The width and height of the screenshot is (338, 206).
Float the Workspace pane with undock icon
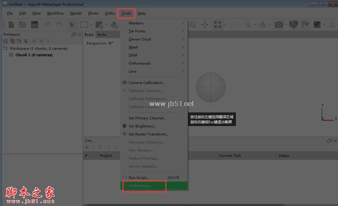point(74,35)
